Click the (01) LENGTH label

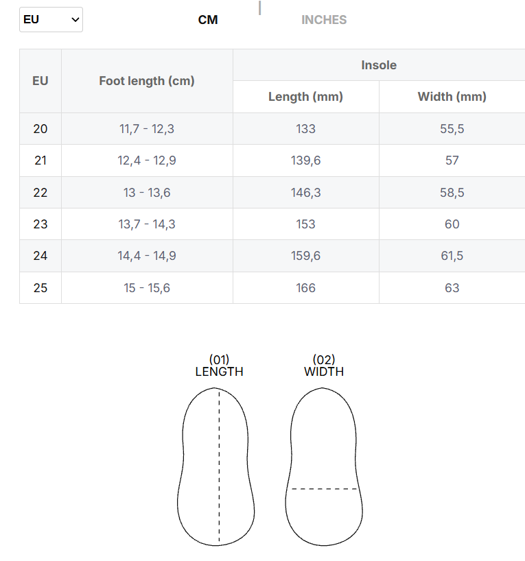click(219, 366)
